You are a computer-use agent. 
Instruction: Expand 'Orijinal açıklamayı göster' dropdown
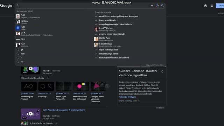129,101
